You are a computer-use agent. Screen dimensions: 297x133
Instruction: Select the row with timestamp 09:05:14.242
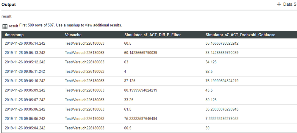[25, 43]
